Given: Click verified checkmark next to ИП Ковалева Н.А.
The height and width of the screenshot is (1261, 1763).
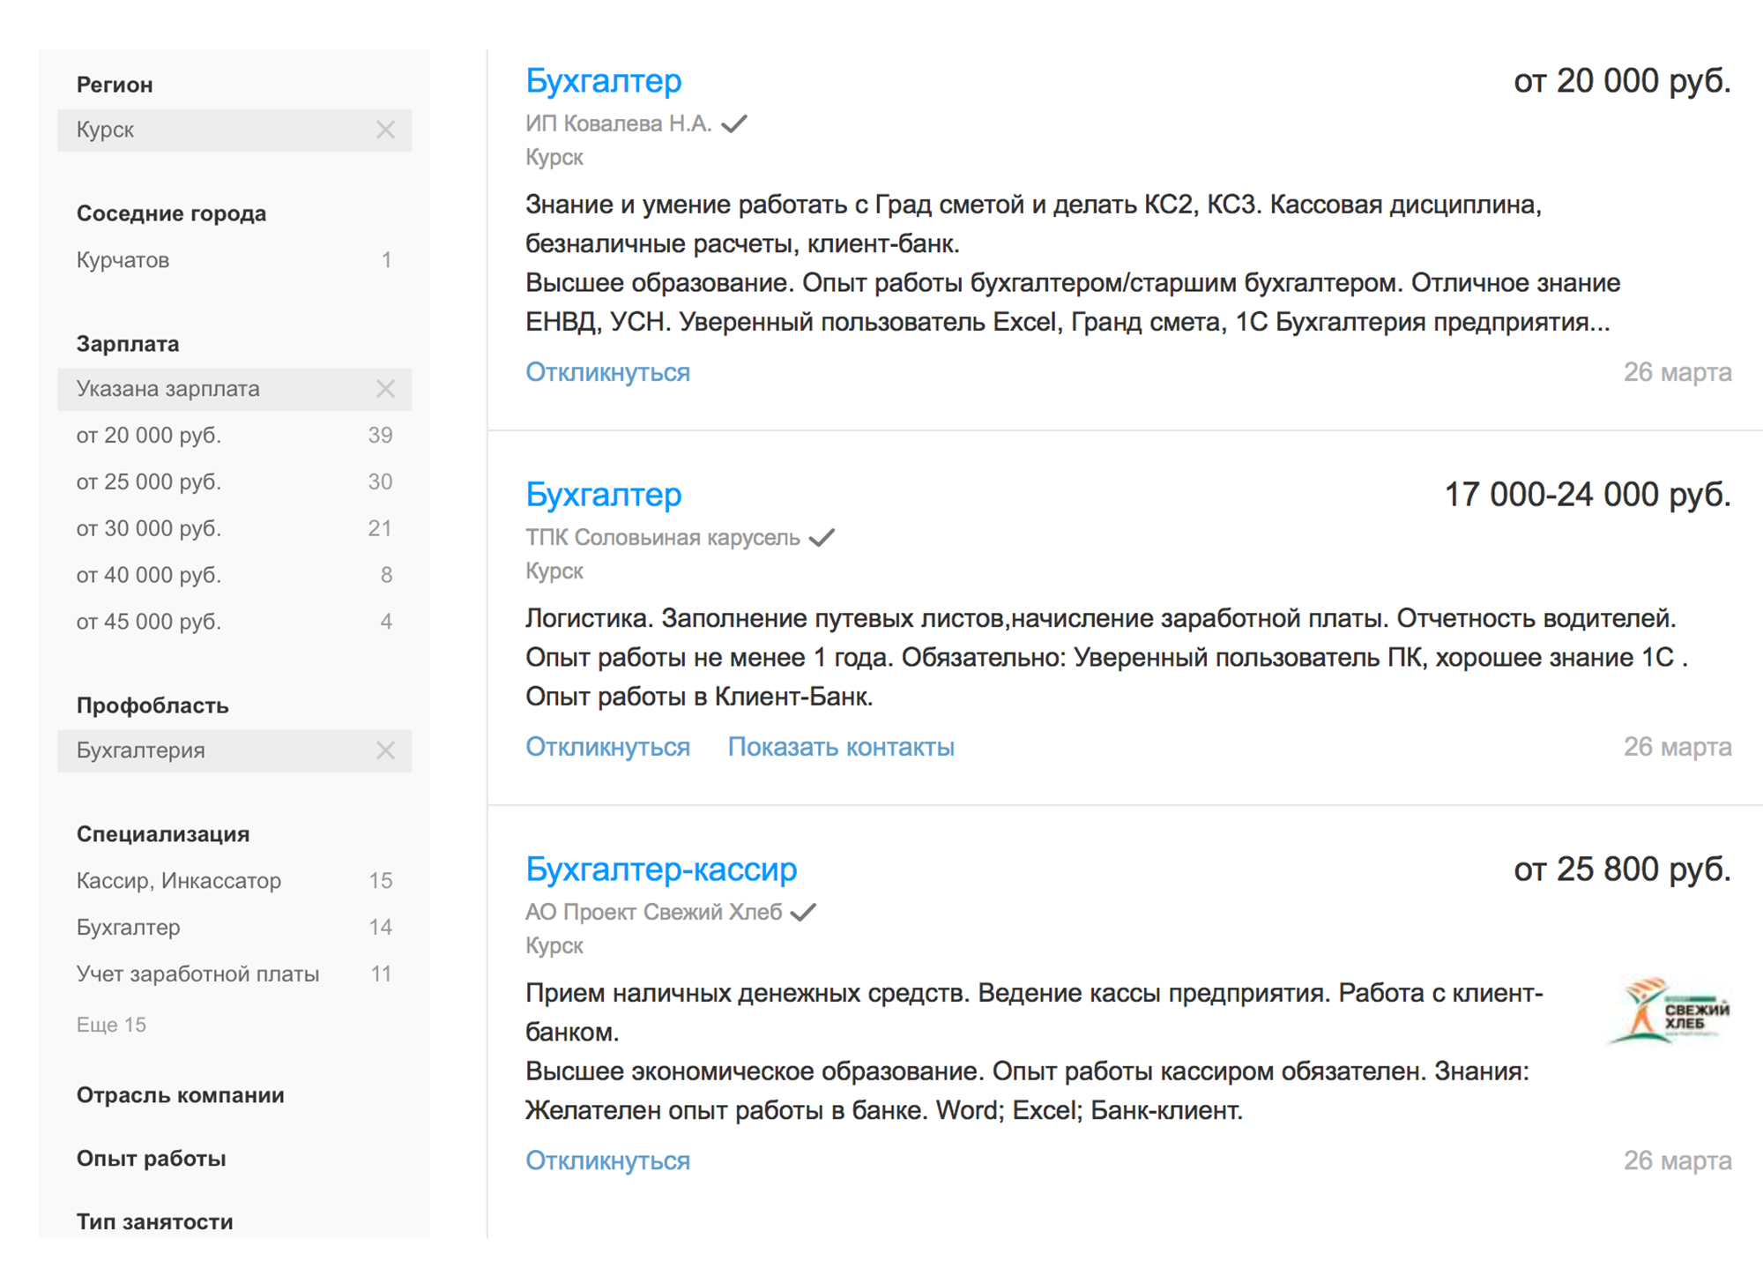Looking at the screenshot, I should (734, 123).
